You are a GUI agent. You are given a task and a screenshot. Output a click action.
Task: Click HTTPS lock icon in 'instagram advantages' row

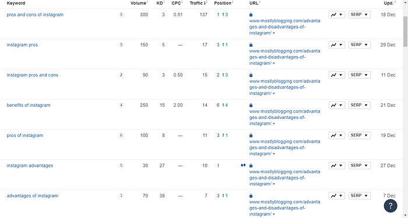(251, 166)
